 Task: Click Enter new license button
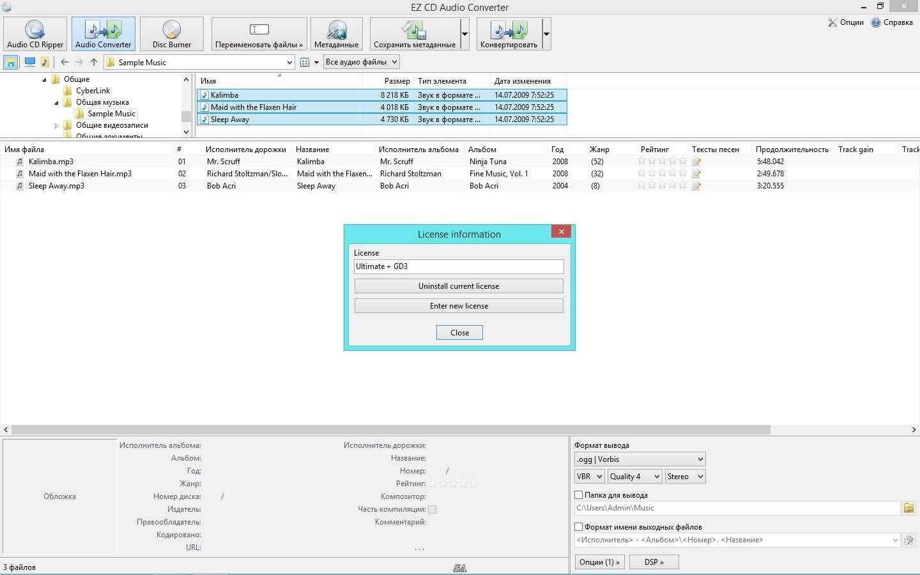click(x=459, y=306)
